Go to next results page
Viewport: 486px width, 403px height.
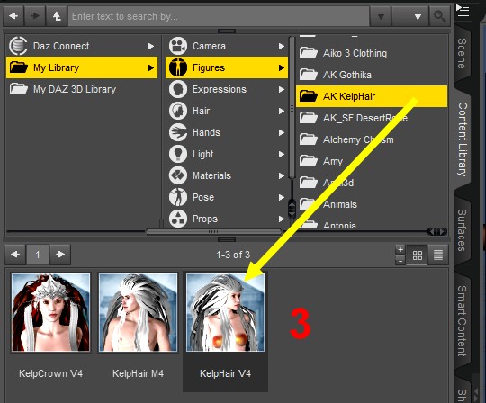(x=60, y=255)
